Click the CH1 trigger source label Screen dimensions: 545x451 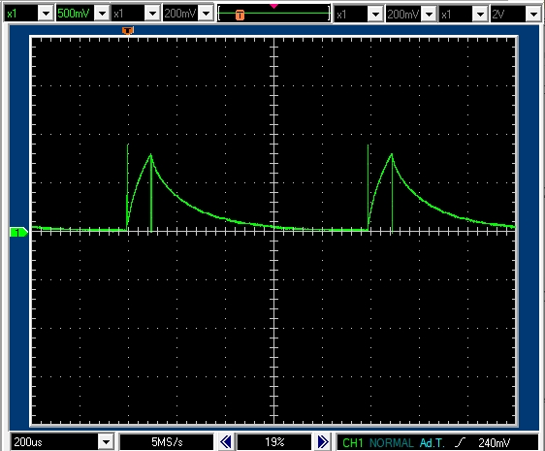click(x=352, y=442)
